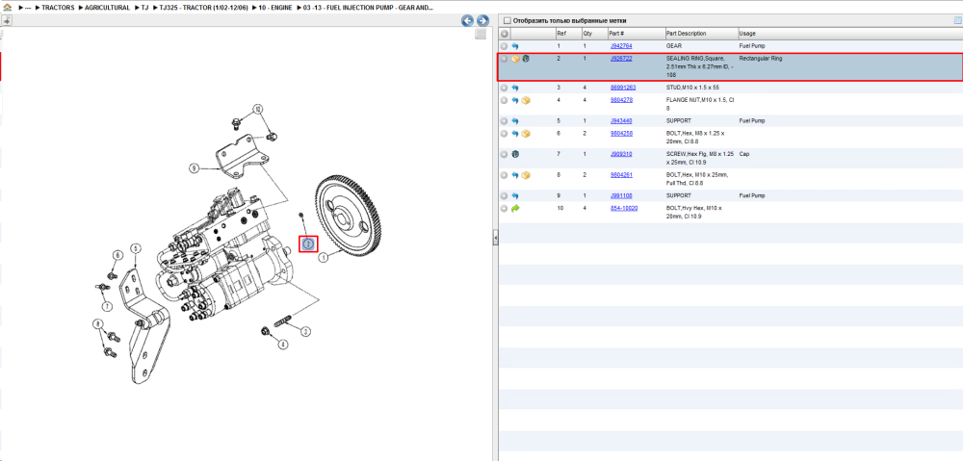
Task: Click box icon in FLANGE NUT row
Action: tap(526, 100)
